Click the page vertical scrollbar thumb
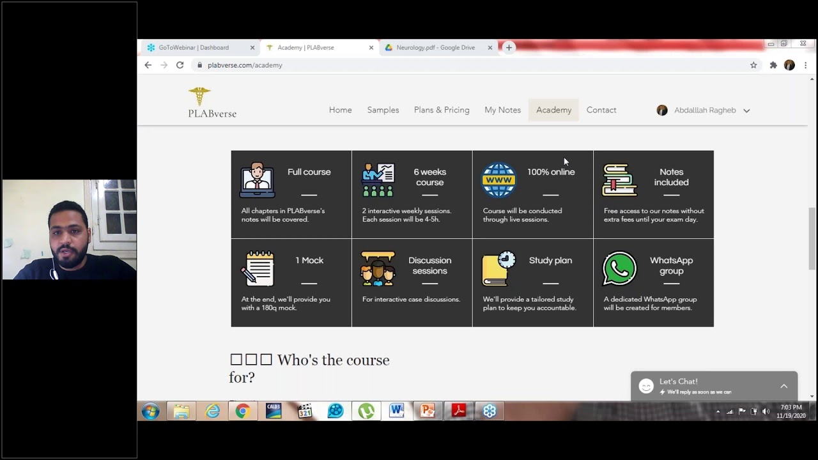The height and width of the screenshot is (460, 818). pyautogui.click(x=812, y=238)
